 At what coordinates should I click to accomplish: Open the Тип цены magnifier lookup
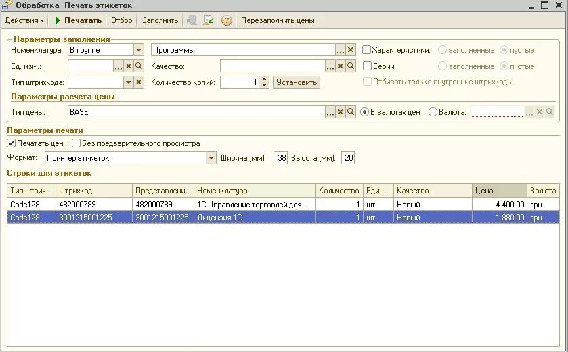350,112
